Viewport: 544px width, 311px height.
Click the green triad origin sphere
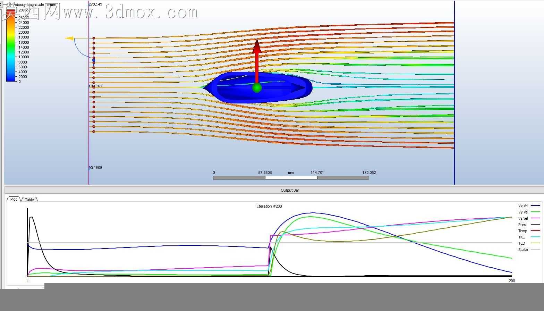coord(257,88)
